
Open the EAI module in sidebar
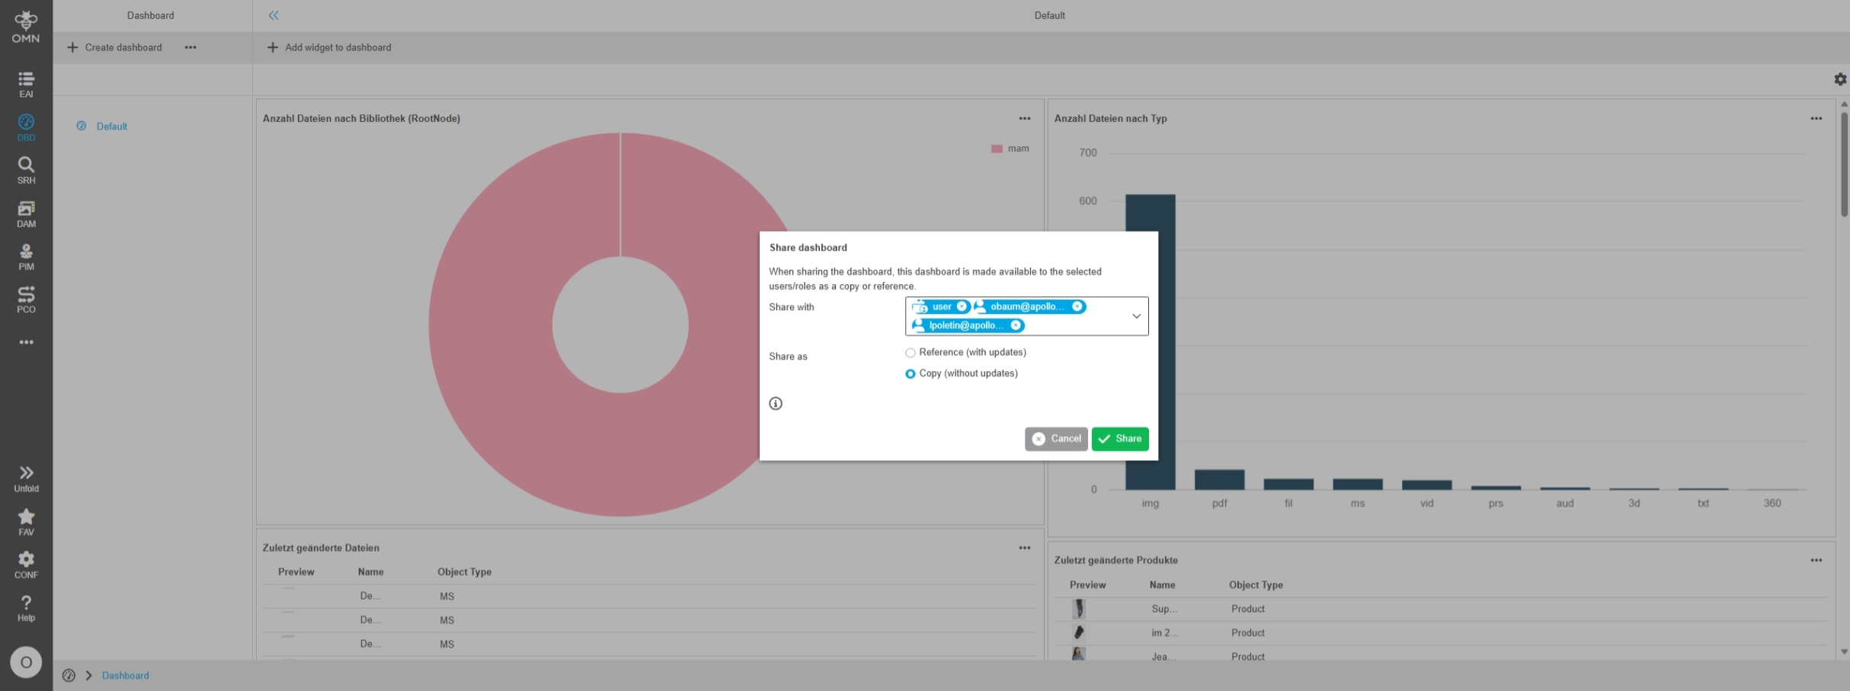click(x=26, y=84)
